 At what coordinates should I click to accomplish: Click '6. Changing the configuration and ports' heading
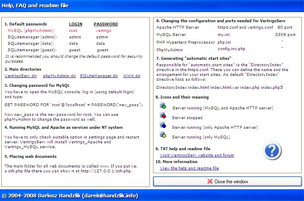(x=221, y=21)
